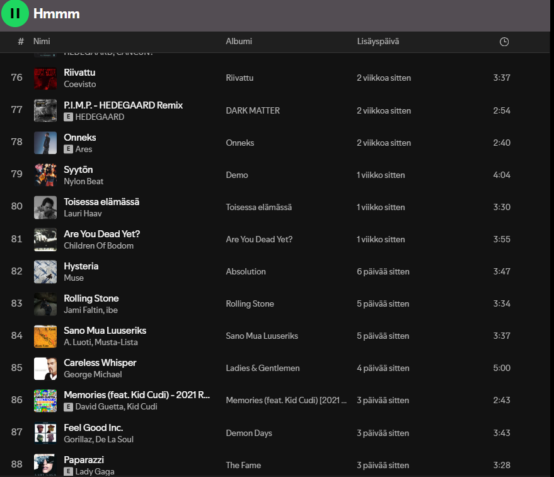The width and height of the screenshot is (554, 477).
Task: Click track number 87 in the list
Action: click(x=16, y=432)
